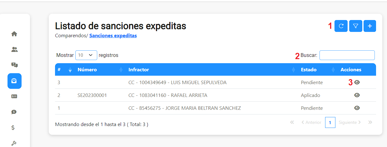This screenshot has width=387, height=147.
Task: Click the gavel icon in the sidebar
Action: coord(14,143)
